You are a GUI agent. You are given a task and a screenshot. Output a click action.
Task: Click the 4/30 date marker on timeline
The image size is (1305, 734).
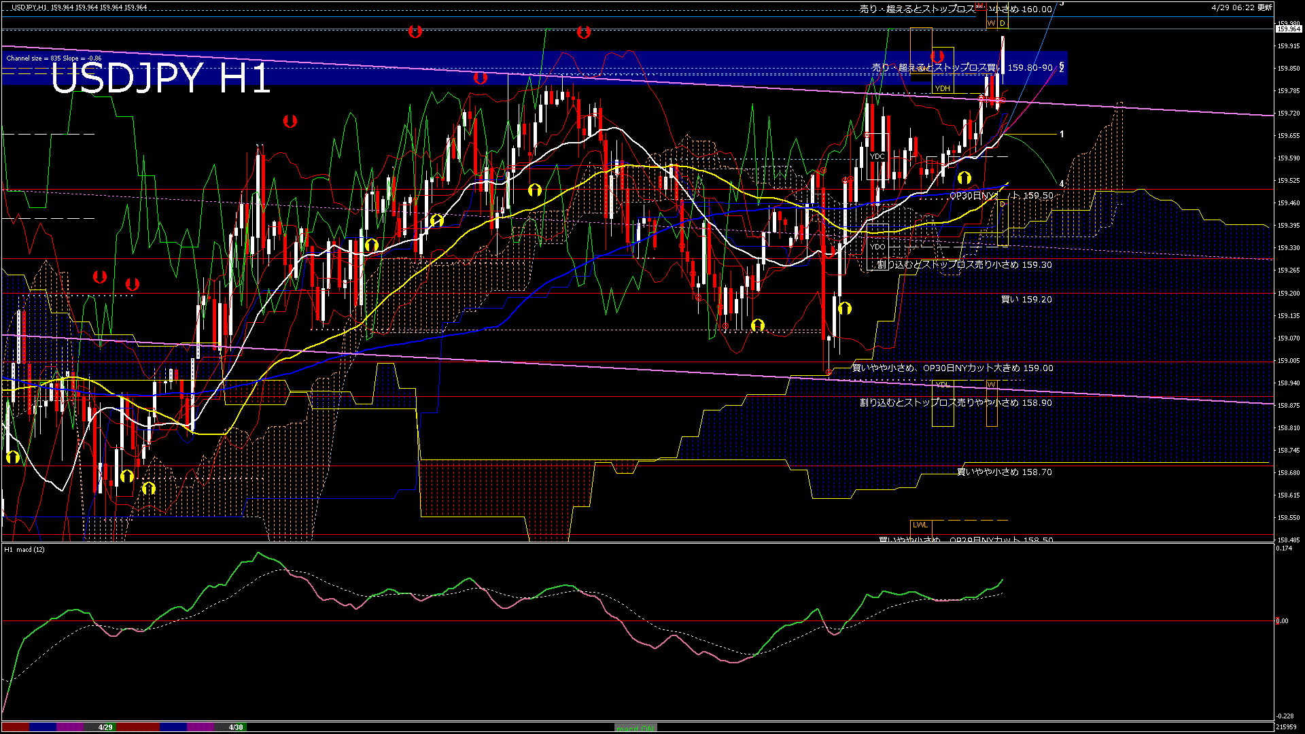[235, 727]
